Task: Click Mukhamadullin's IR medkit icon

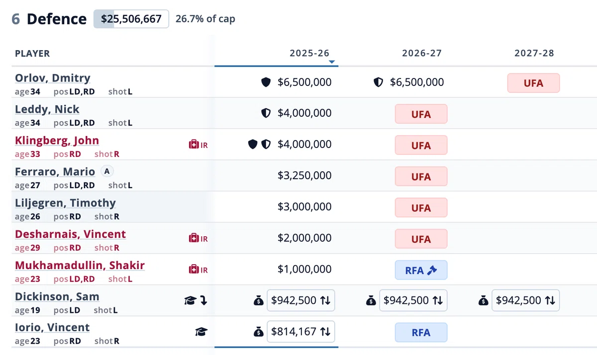Action: (x=194, y=270)
